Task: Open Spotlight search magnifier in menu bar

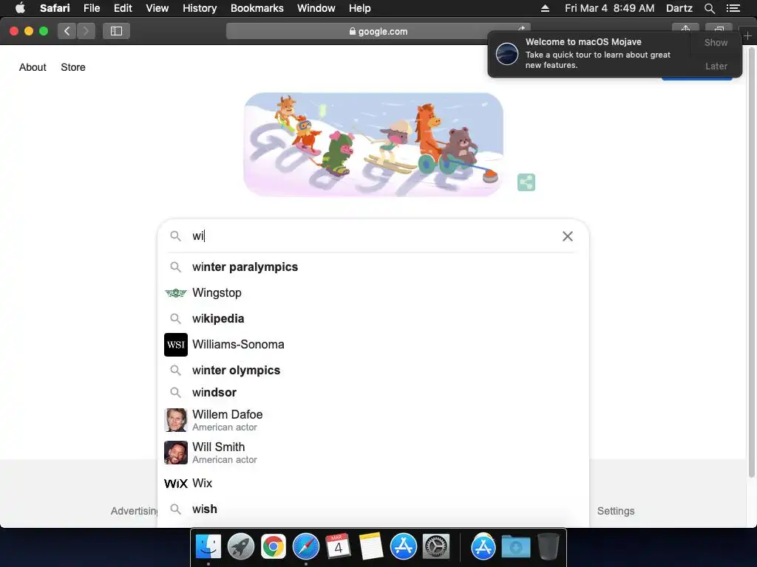Action: click(x=709, y=8)
